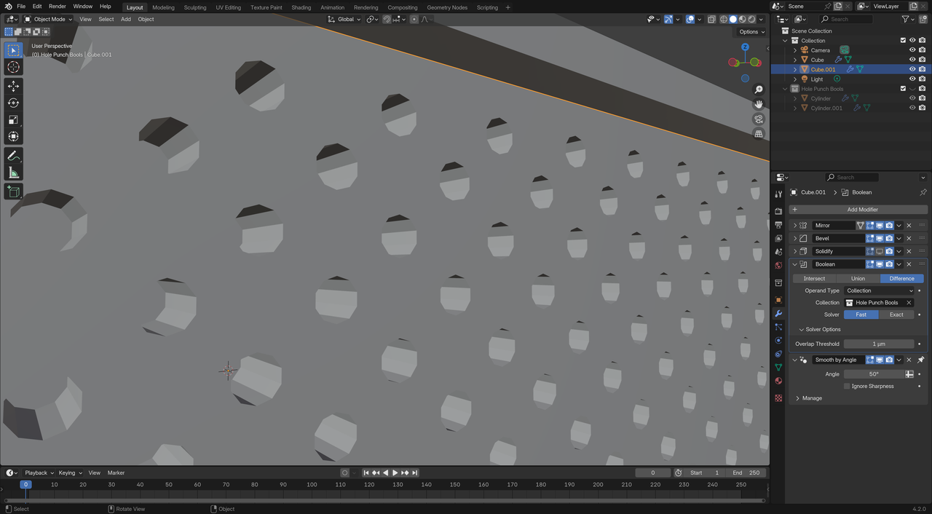Switch to the Geometry Nodes workspace tab
Viewport: 932px width, 514px height.
pos(447,7)
